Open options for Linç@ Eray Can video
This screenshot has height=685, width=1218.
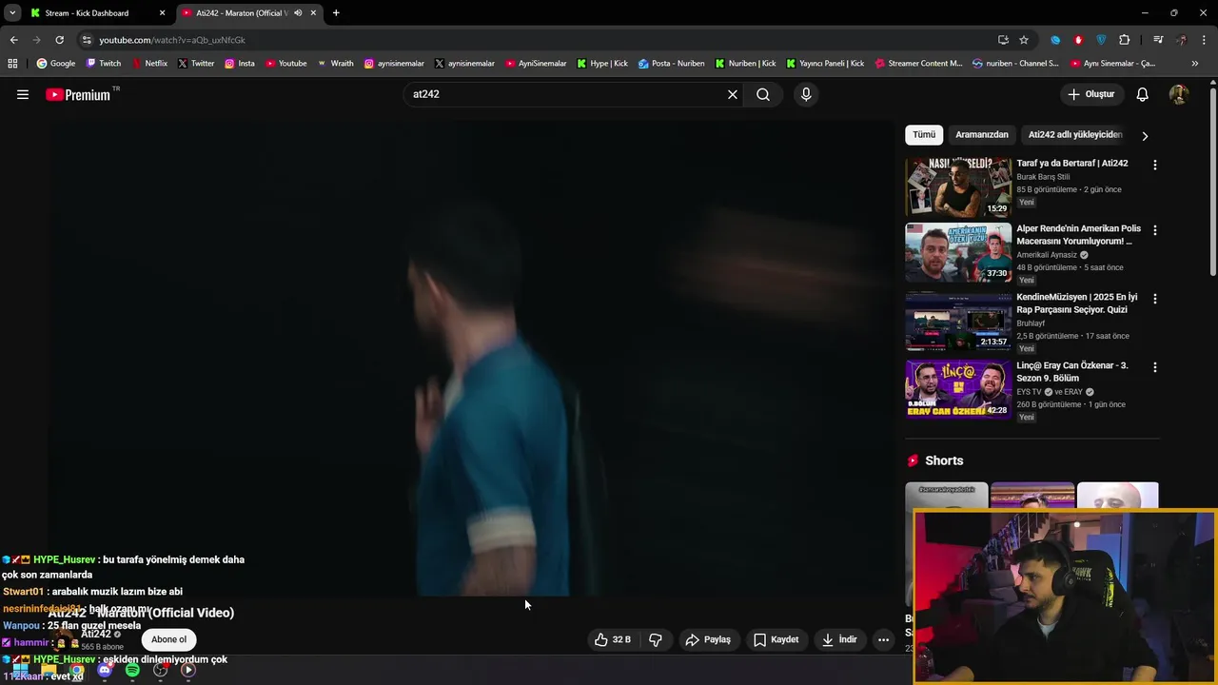coord(1155,367)
